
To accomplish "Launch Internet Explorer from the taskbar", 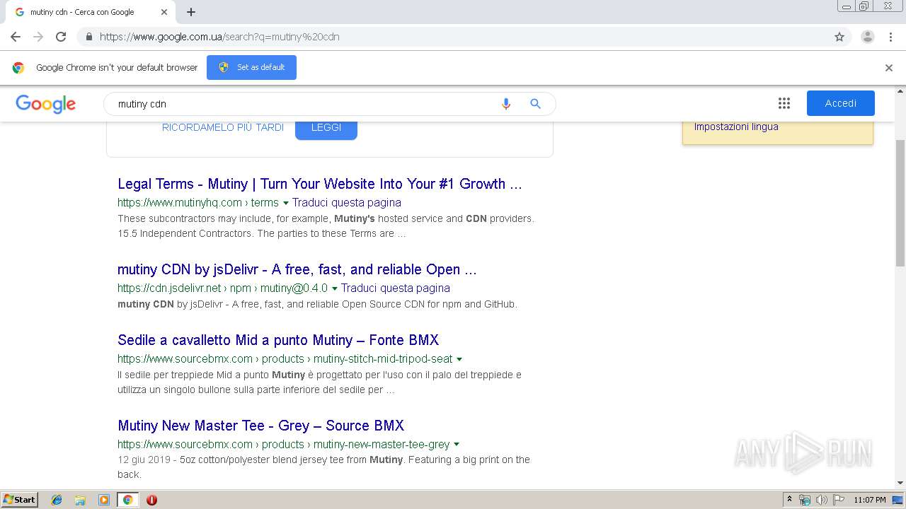I will tap(57, 500).
